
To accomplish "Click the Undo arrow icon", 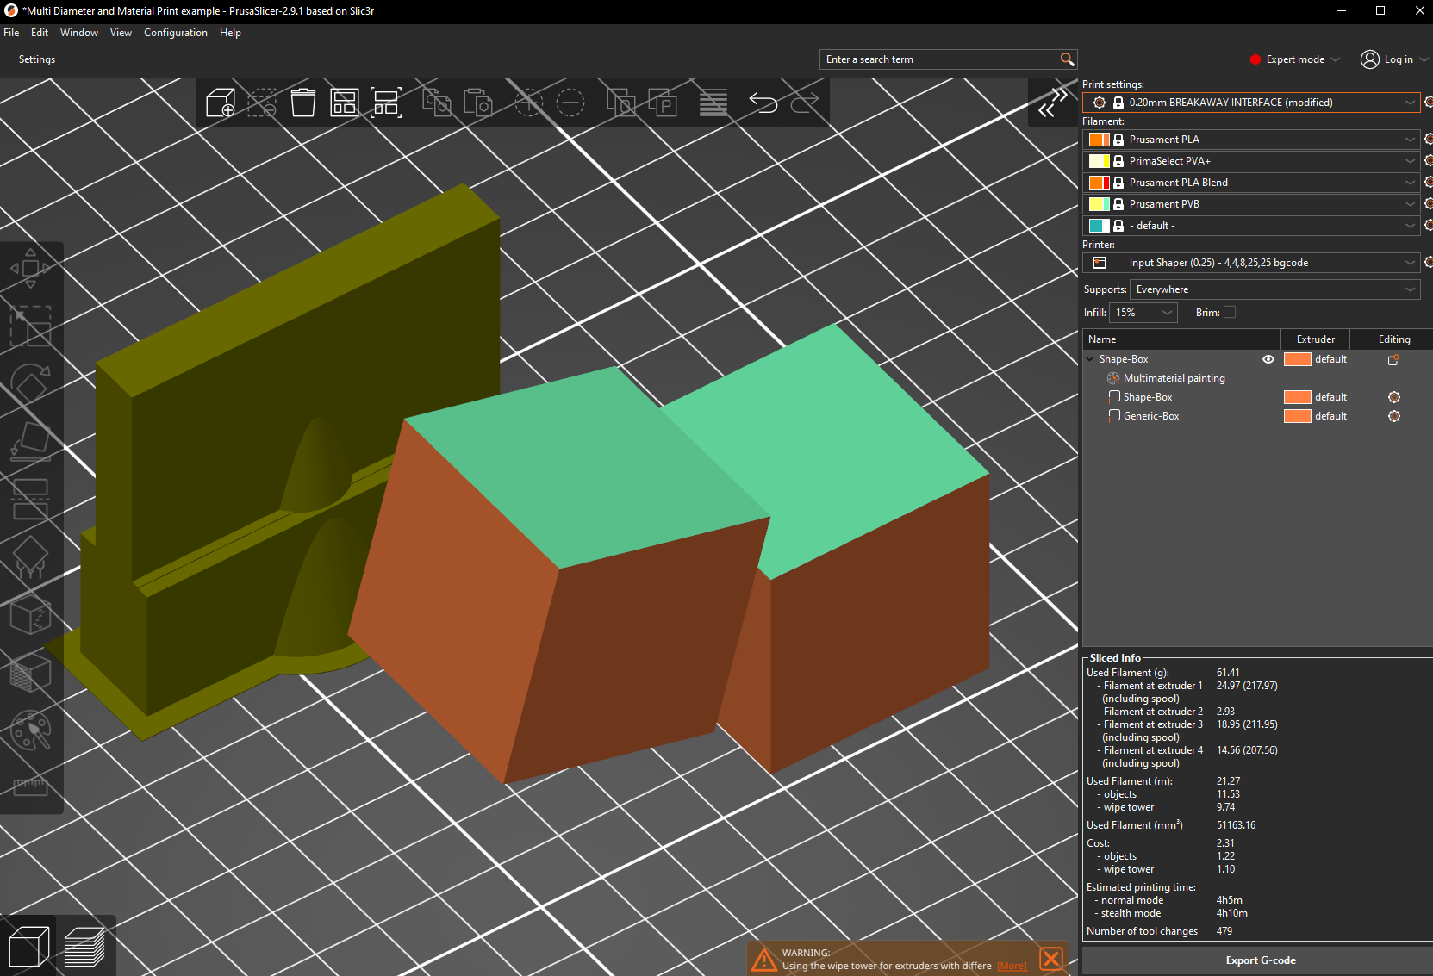I will pos(763,103).
